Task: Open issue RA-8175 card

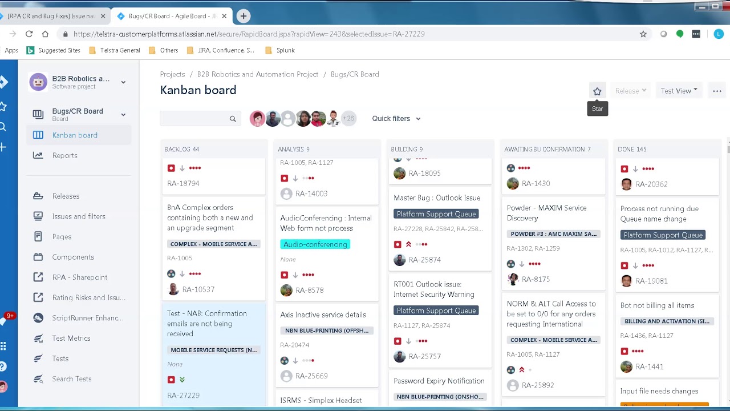Action: click(536, 279)
